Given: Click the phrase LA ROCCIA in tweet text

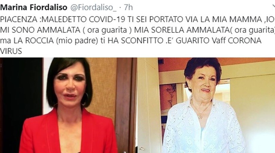Looking at the screenshot, I should click(34, 40).
